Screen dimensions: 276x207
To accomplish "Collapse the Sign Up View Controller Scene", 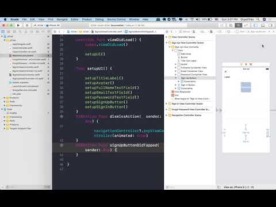I will coord(167,43).
